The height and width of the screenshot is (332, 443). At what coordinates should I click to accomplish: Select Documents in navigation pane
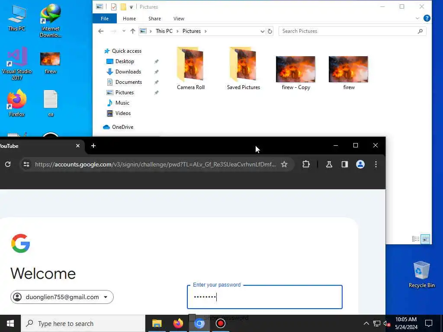click(x=124, y=82)
